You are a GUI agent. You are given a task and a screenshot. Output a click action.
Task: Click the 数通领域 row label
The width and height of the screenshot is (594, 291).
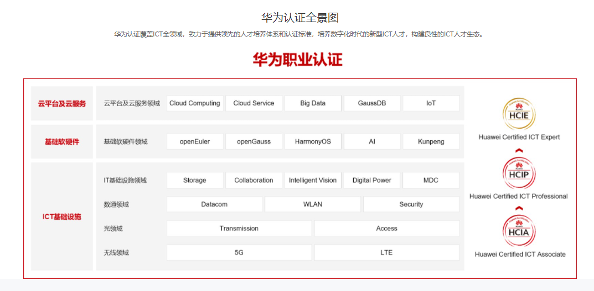(116, 205)
